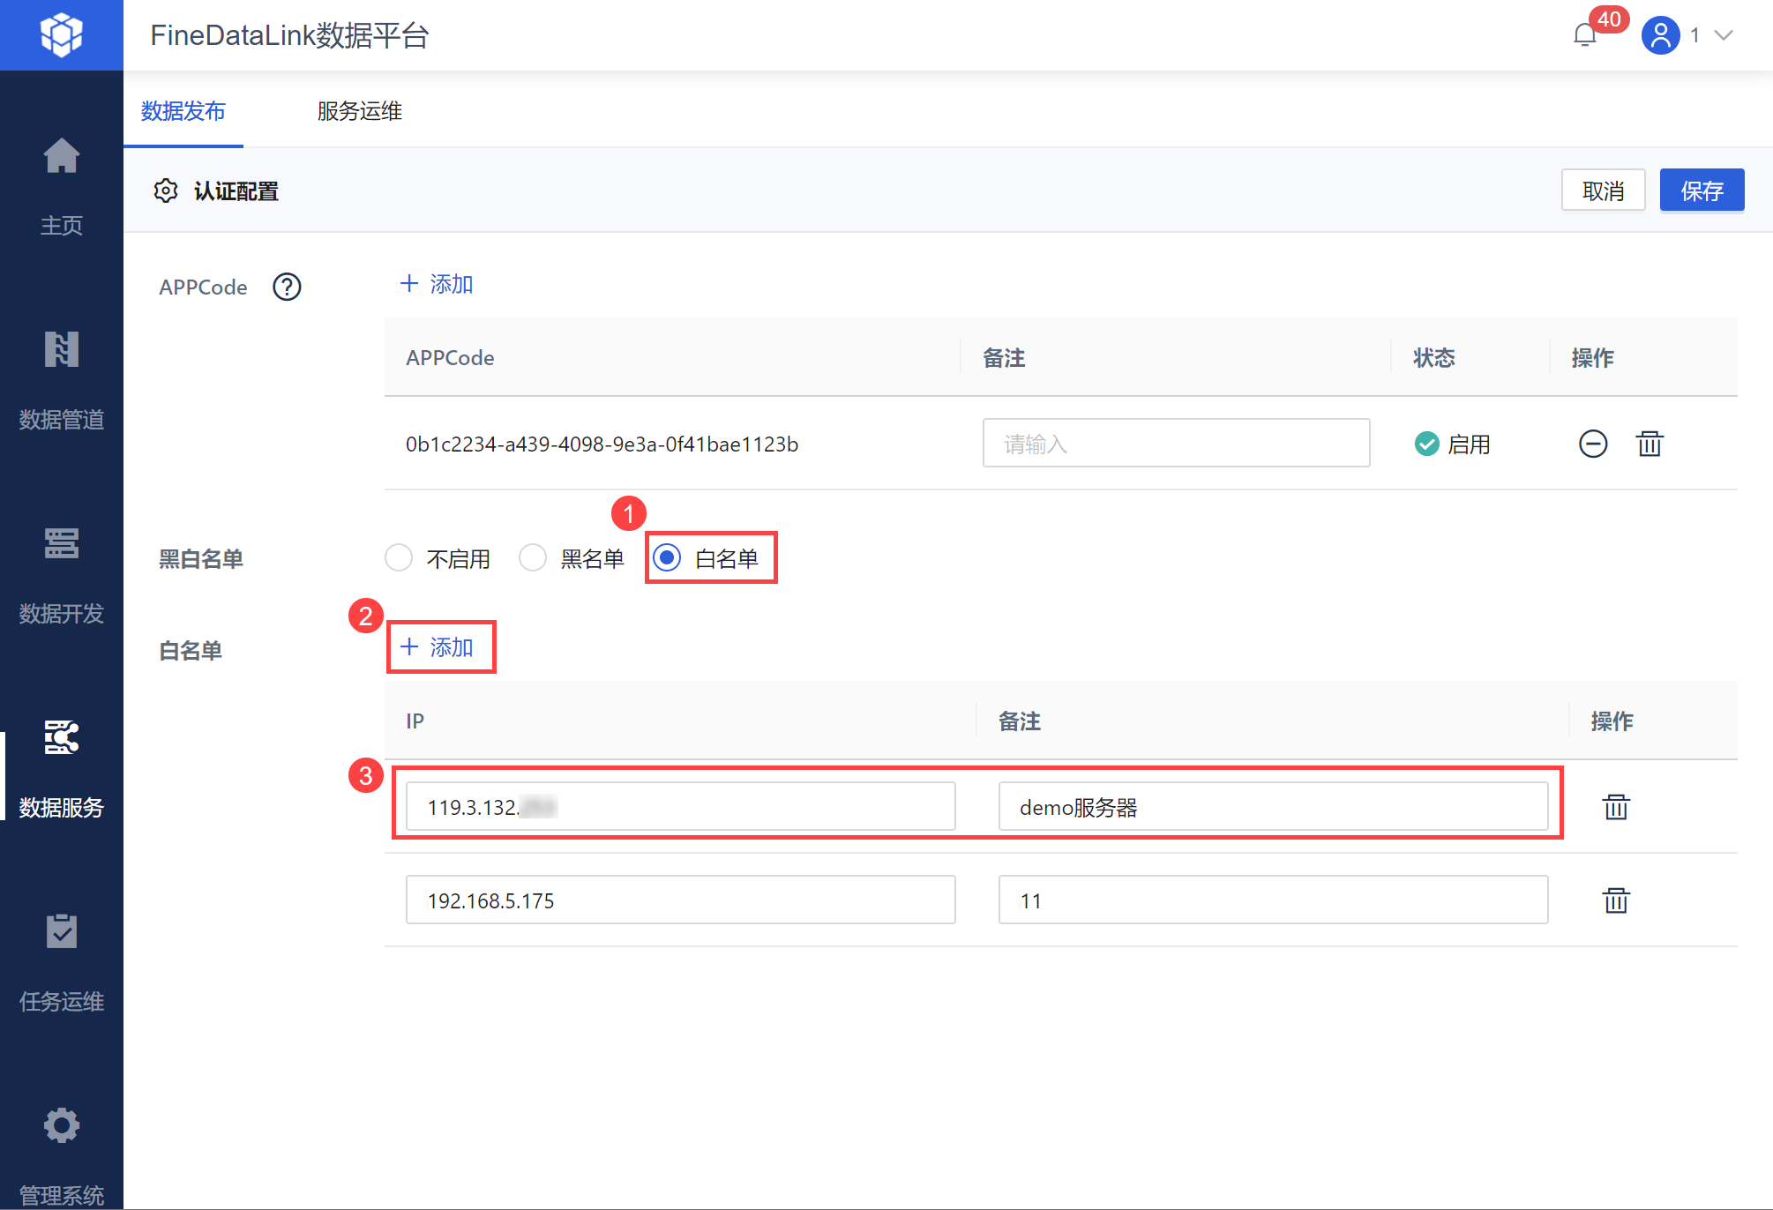
Task: Click the 取消 button
Action: (x=1603, y=190)
